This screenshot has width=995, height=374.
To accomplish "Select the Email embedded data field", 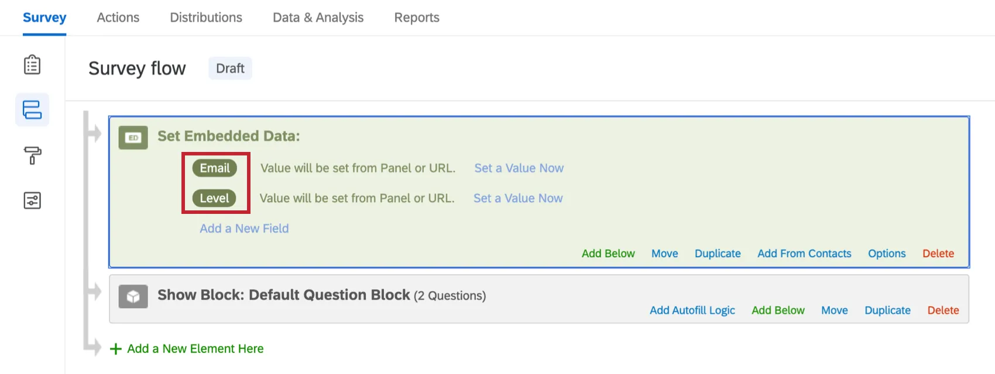I will coord(215,168).
